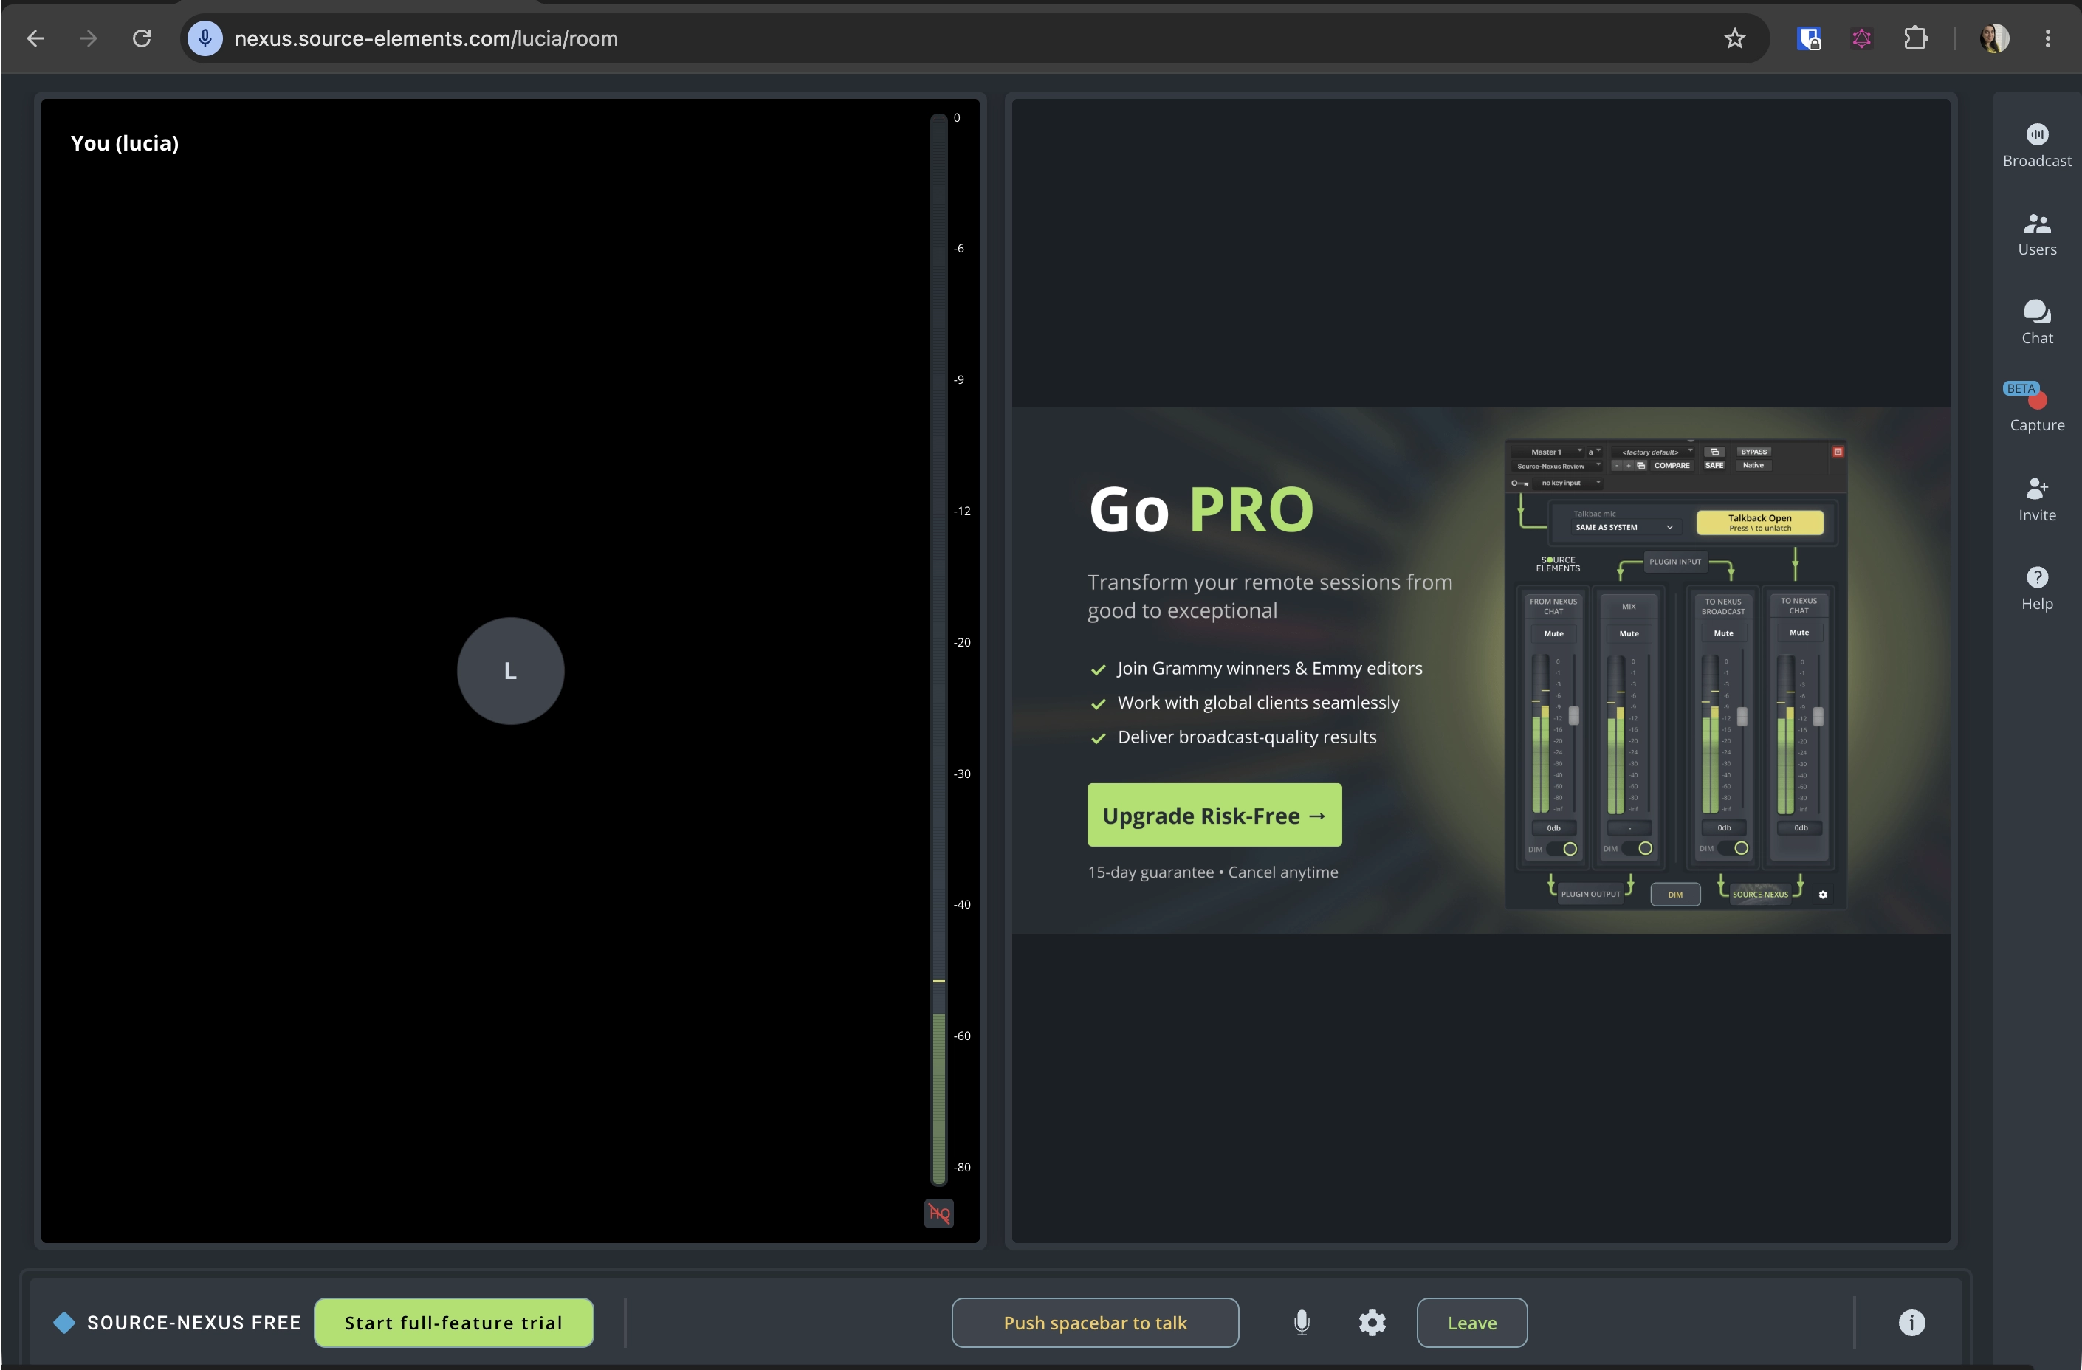Bookmark this page with star icon

pyautogui.click(x=1734, y=38)
